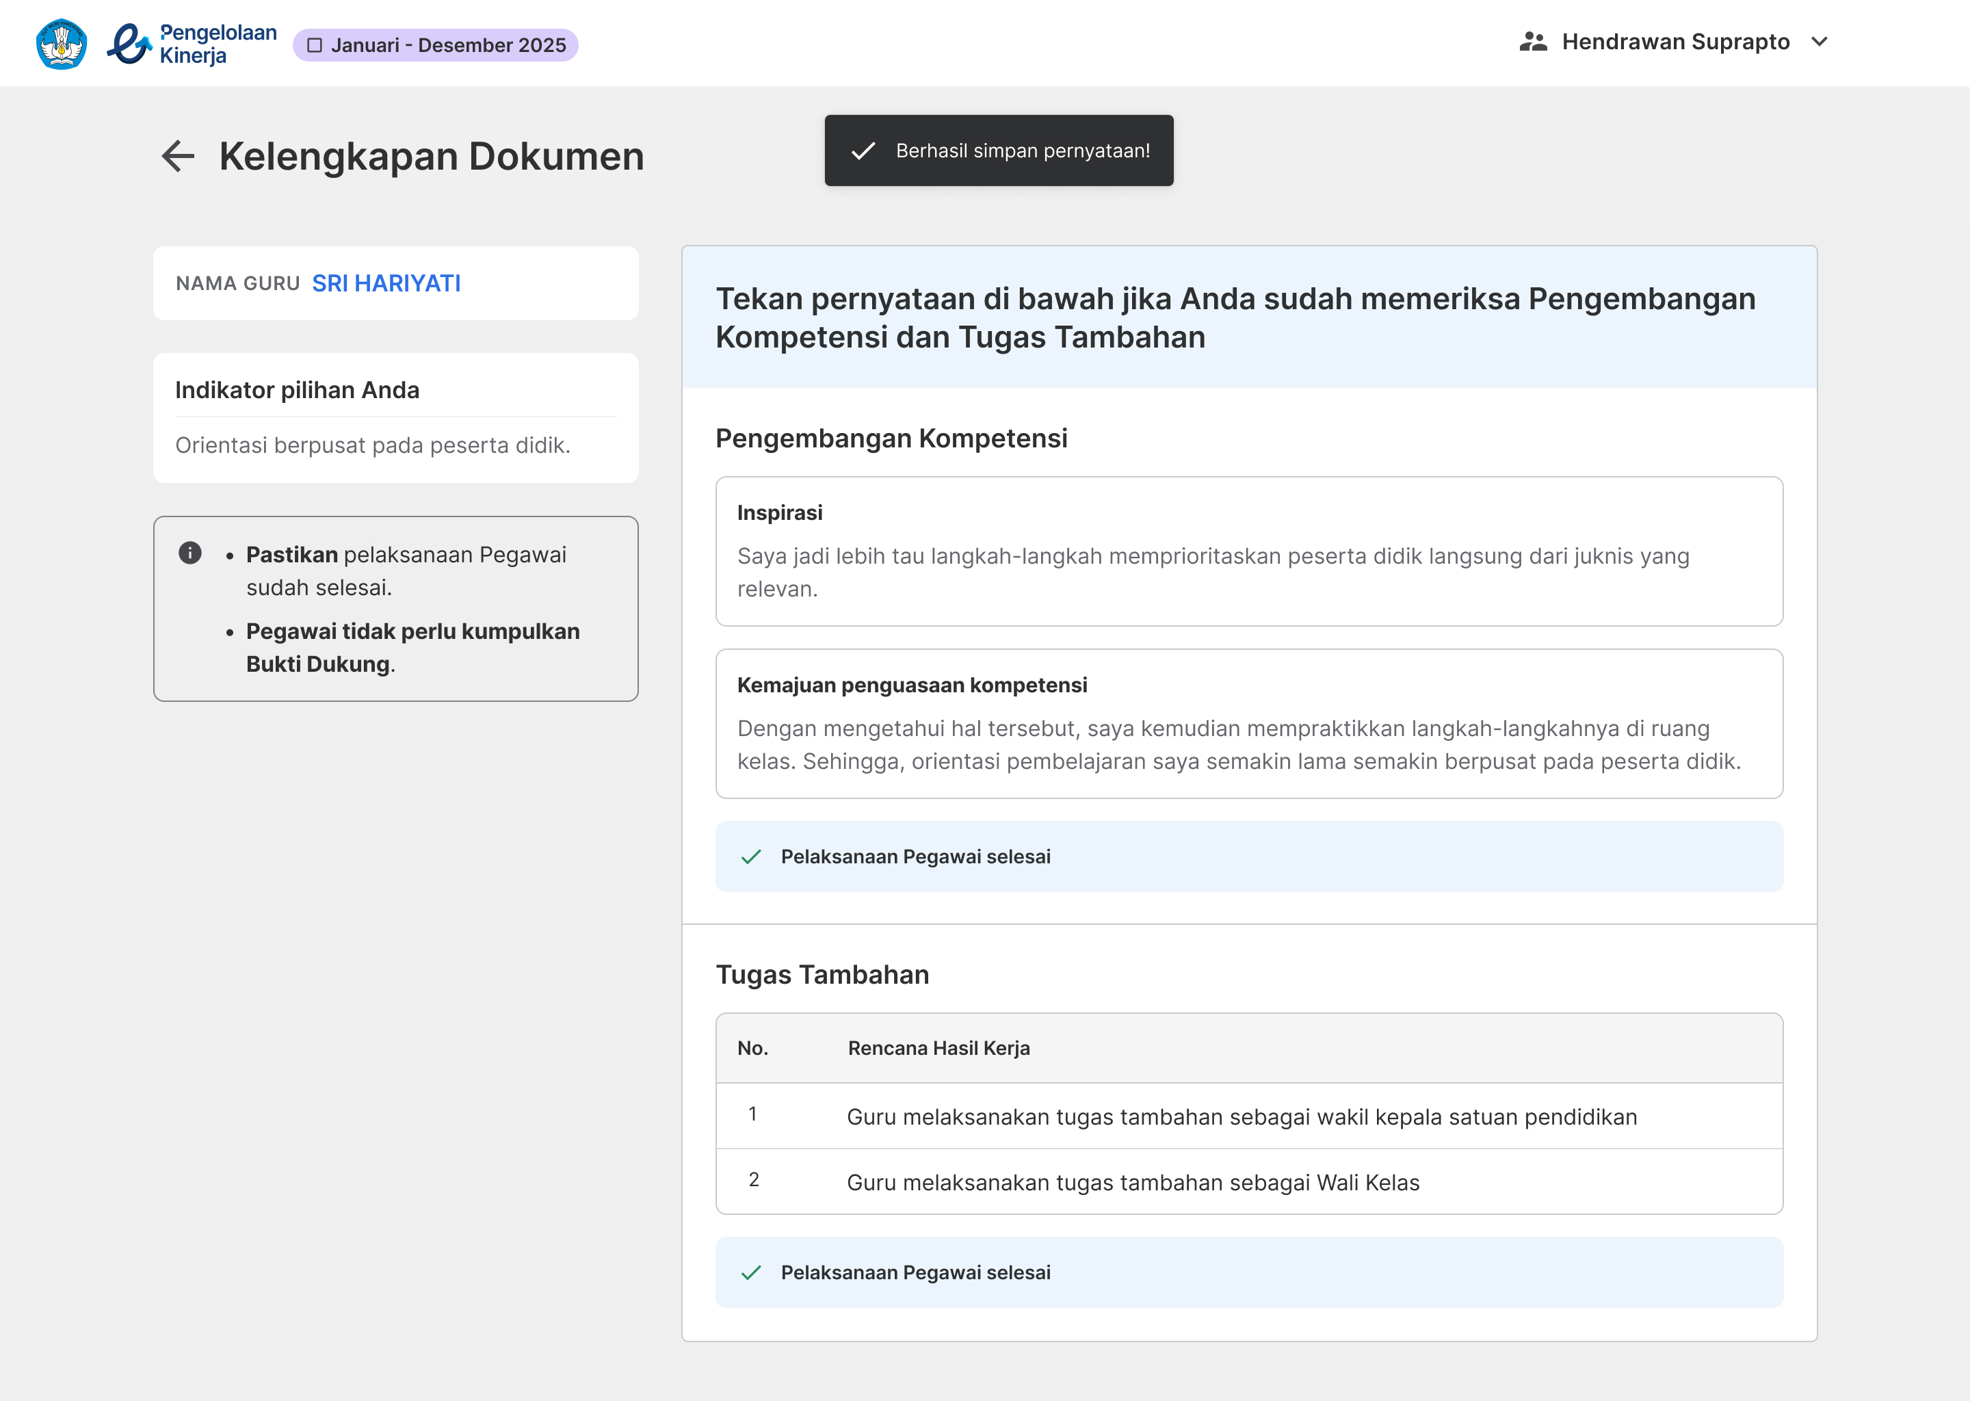Select table row 2 Wali Kelas

[1249, 1182]
